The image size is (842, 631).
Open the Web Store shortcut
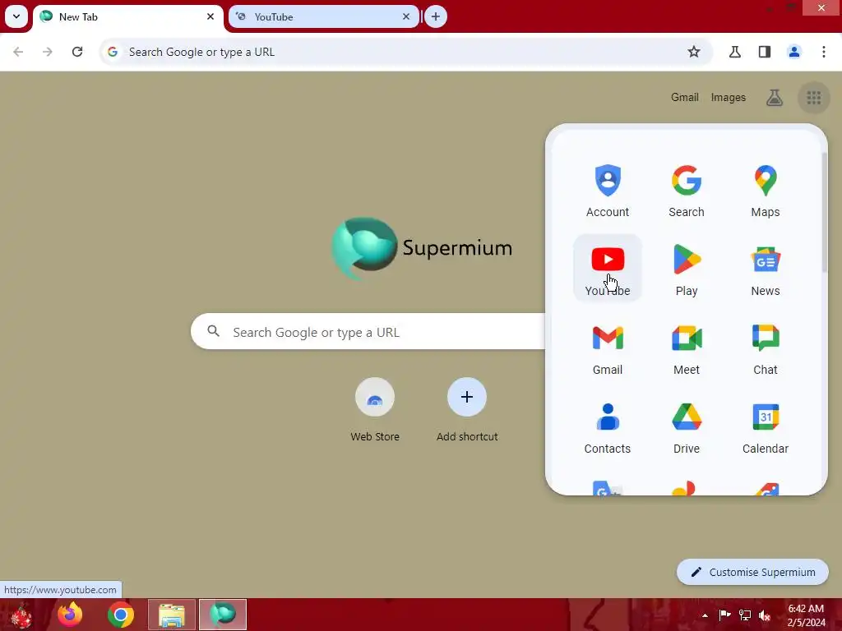375,411
